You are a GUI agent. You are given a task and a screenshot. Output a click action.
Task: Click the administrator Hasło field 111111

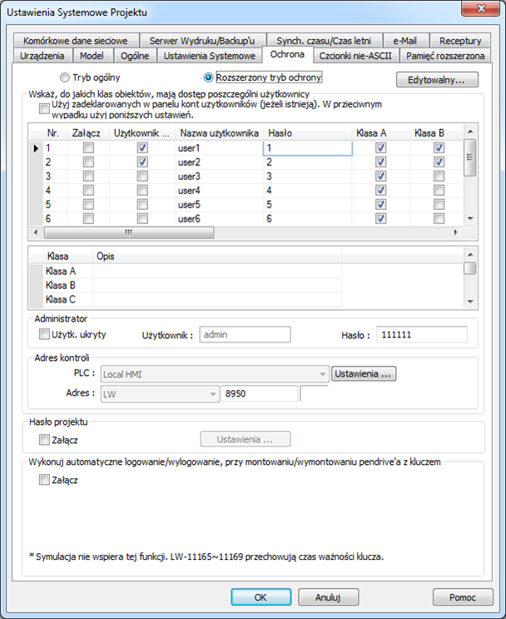[422, 334]
